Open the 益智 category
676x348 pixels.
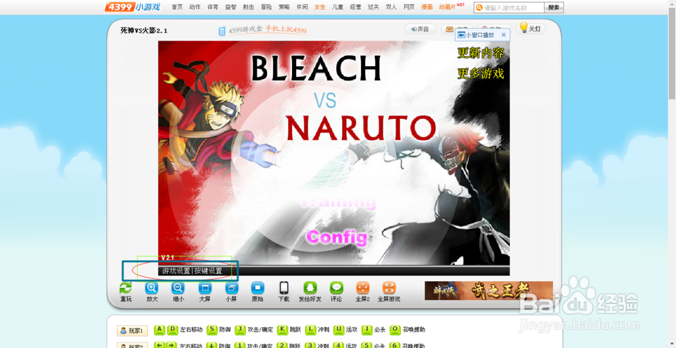[x=231, y=7]
